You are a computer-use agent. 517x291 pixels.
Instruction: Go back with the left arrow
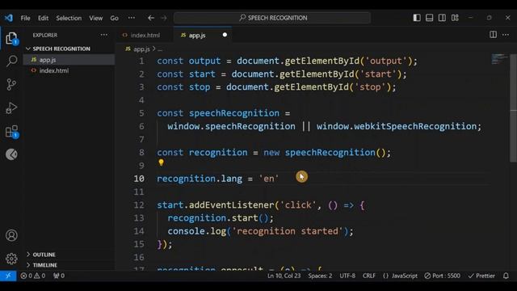click(x=151, y=18)
